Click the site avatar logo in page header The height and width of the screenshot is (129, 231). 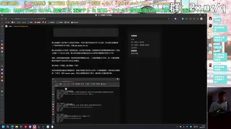pyautogui.click(x=6, y=26)
